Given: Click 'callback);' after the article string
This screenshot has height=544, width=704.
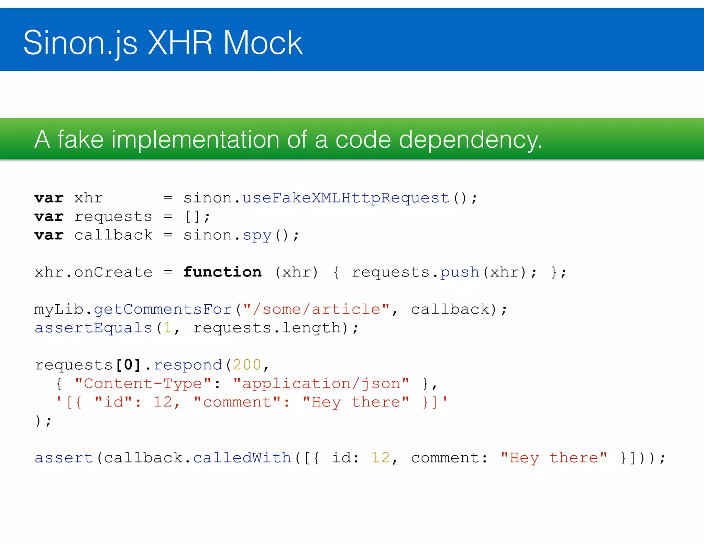Looking at the screenshot, I should point(459,309).
